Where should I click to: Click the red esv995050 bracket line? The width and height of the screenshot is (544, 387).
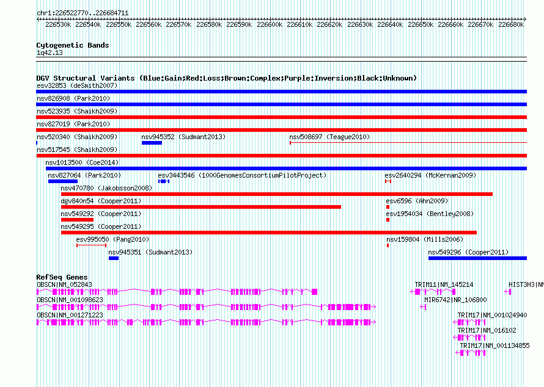point(91,245)
